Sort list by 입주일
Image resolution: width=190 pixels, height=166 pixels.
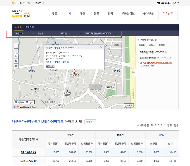(162, 45)
